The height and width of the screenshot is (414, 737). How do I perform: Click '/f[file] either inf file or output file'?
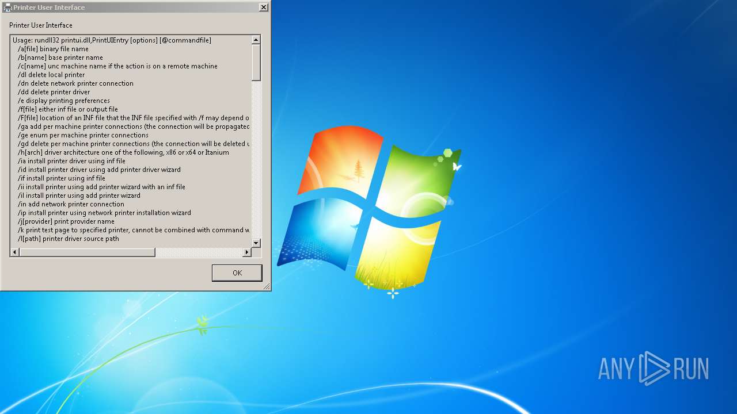tap(67, 109)
